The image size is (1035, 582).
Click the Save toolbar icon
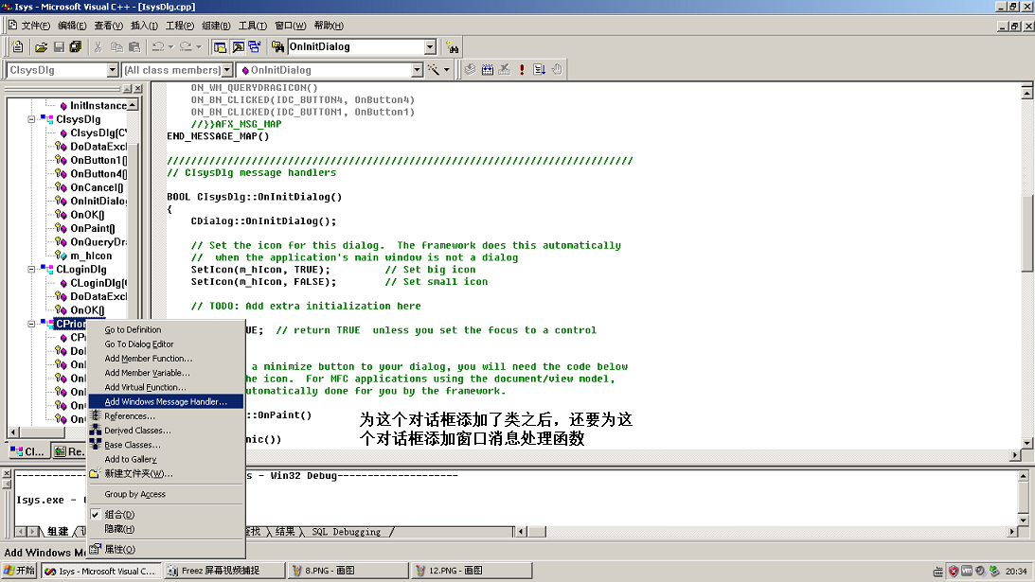pos(59,47)
